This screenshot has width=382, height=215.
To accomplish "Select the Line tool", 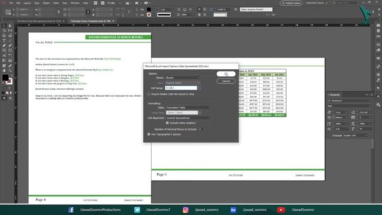I will (x=10, y=41).
